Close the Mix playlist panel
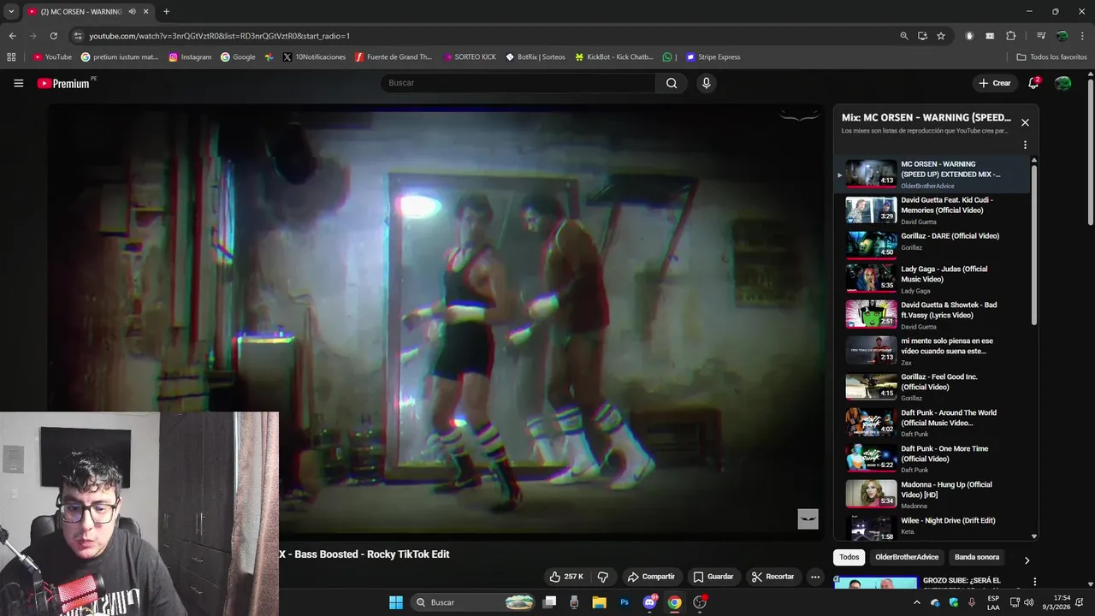Viewport: 1095px width, 616px height. 1025,122
